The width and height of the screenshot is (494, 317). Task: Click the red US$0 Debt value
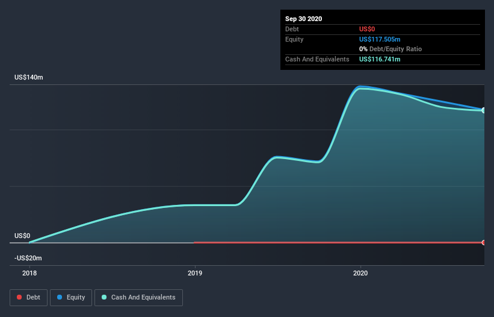click(x=367, y=29)
